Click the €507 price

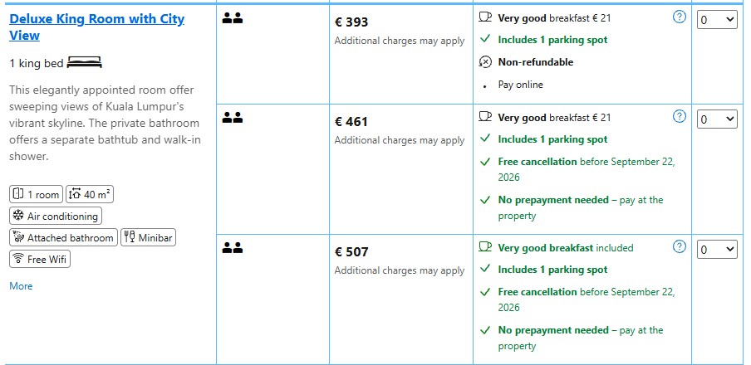point(351,251)
